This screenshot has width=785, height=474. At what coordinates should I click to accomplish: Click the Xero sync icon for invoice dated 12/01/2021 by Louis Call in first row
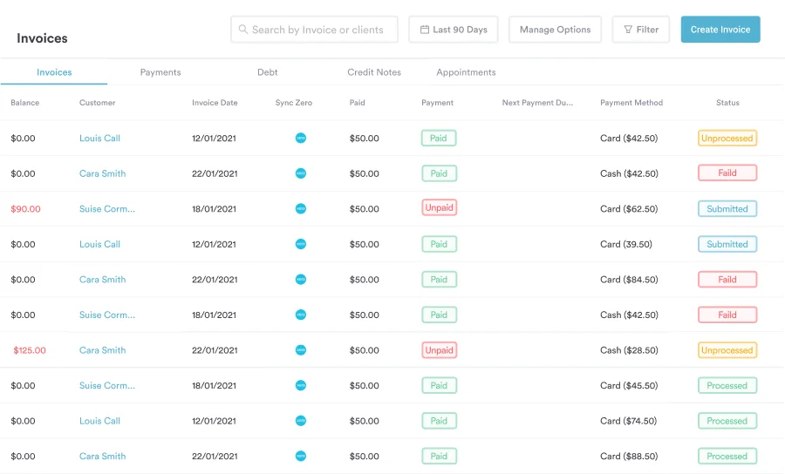click(x=301, y=138)
